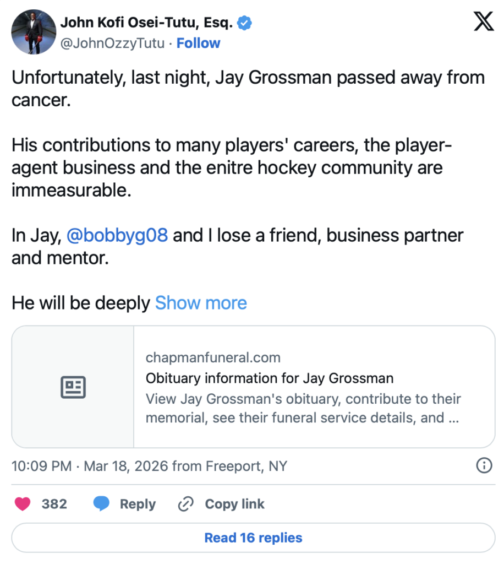
Task: Click the Read 16 replies button
Action: [x=253, y=538]
